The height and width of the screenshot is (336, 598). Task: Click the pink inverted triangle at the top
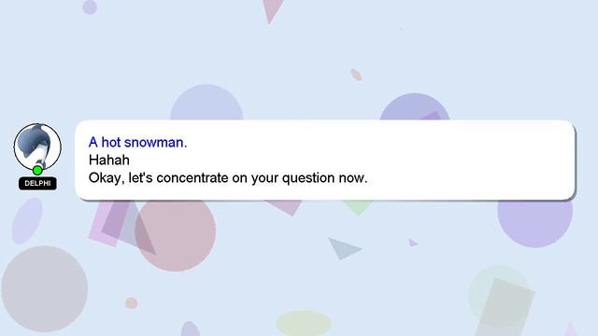click(272, 10)
